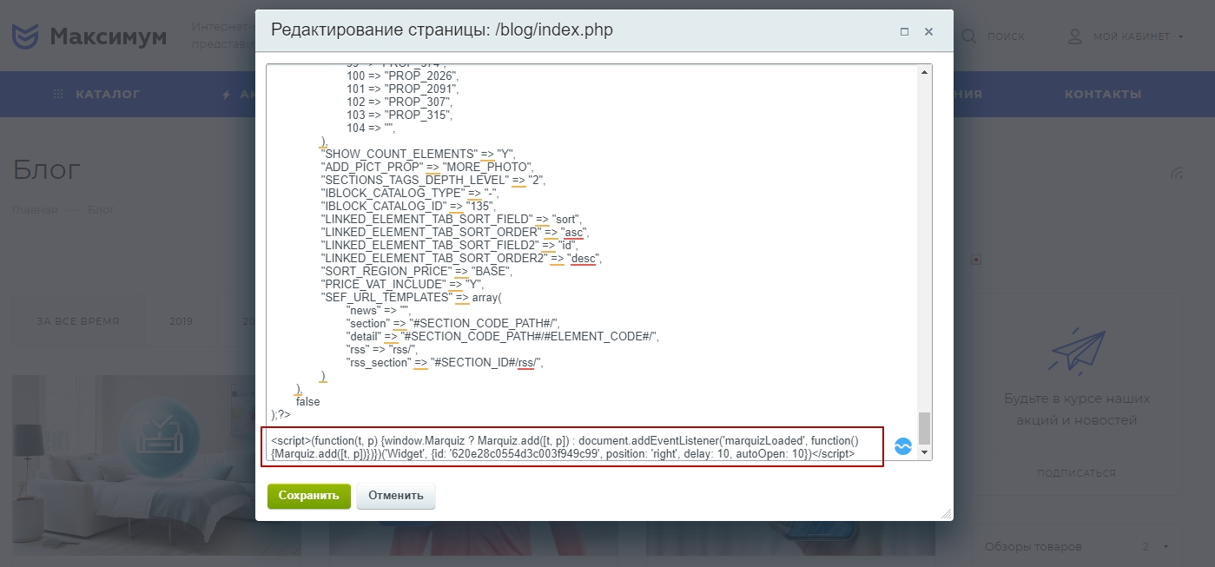Expand the Обзоры товаров category
The width and height of the screenshot is (1215, 567).
coord(1165,547)
